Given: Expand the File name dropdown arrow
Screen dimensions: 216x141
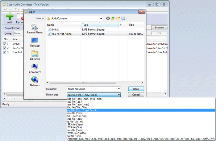Looking at the screenshot, I should [119, 89].
